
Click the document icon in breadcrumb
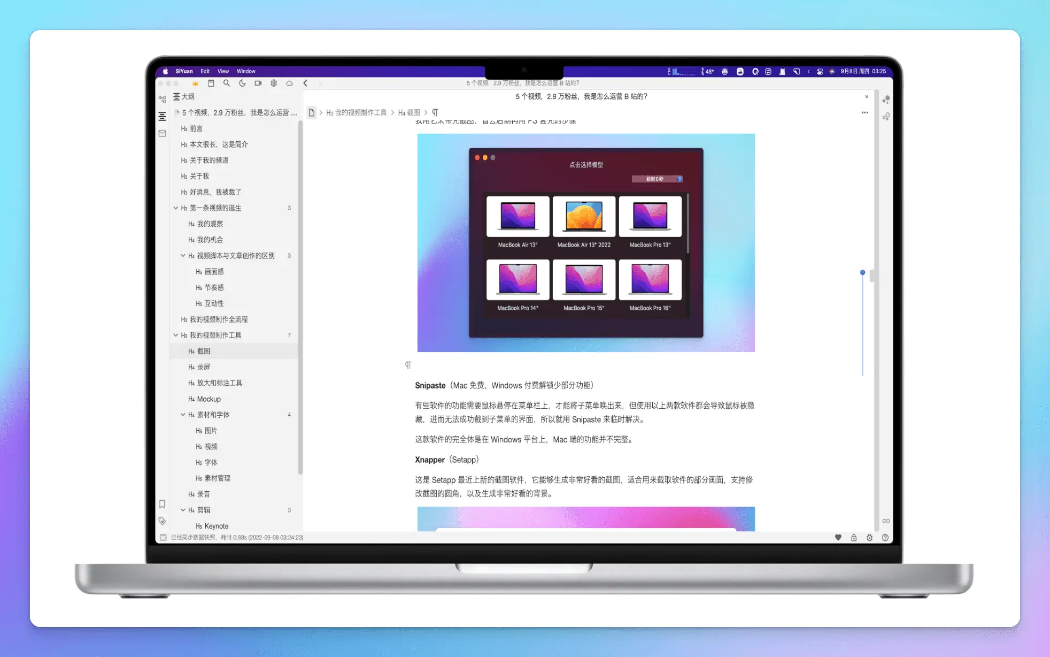pos(311,113)
